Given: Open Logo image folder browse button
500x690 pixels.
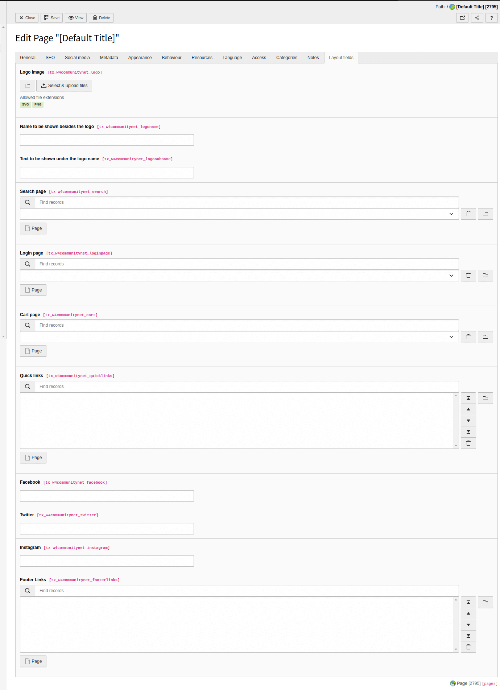Looking at the screenshot, I should pyautogui.click(x=28, y=86).
